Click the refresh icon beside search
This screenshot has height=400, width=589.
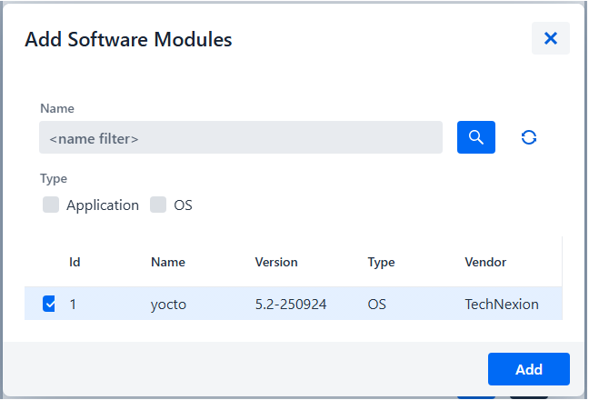point(529,137)
